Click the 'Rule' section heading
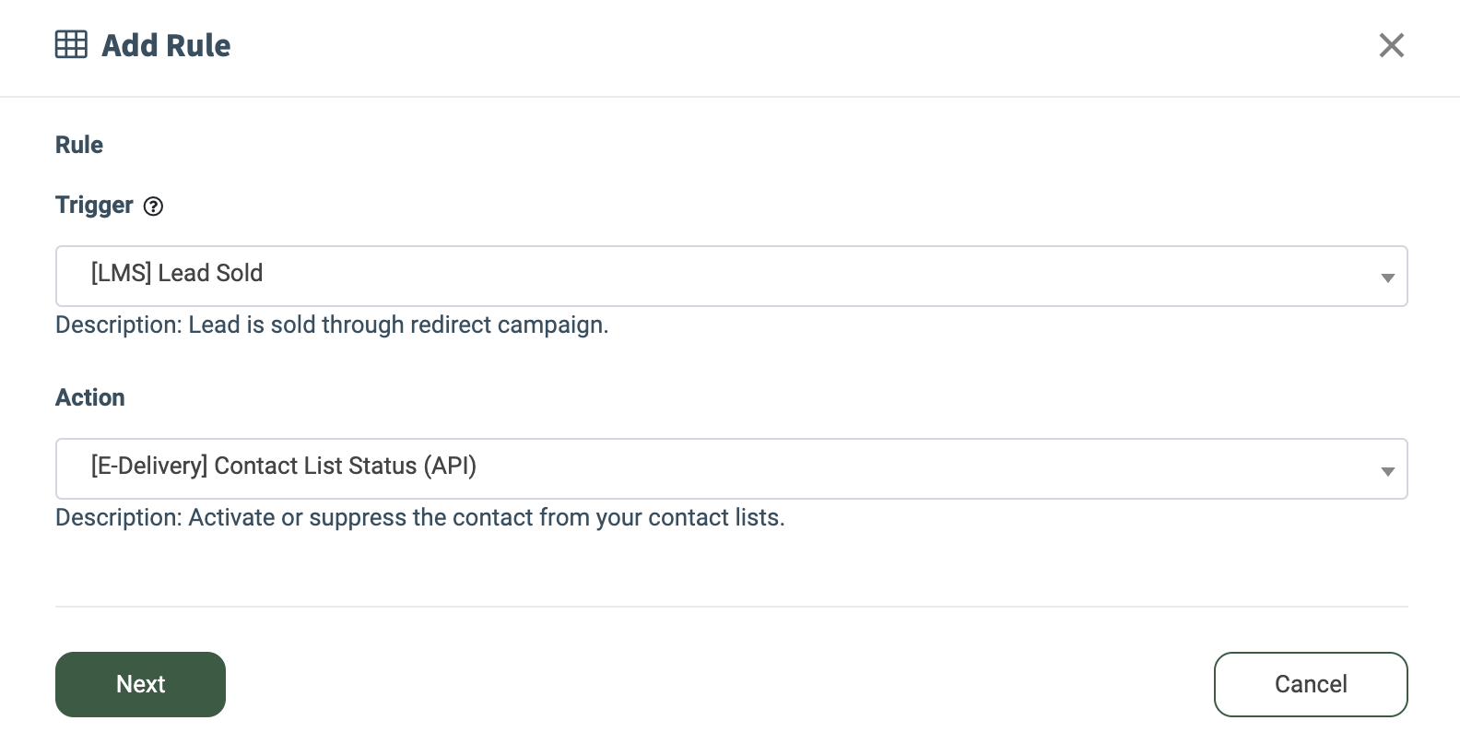This screenshot has width=1460, height=756. point(79,145)
